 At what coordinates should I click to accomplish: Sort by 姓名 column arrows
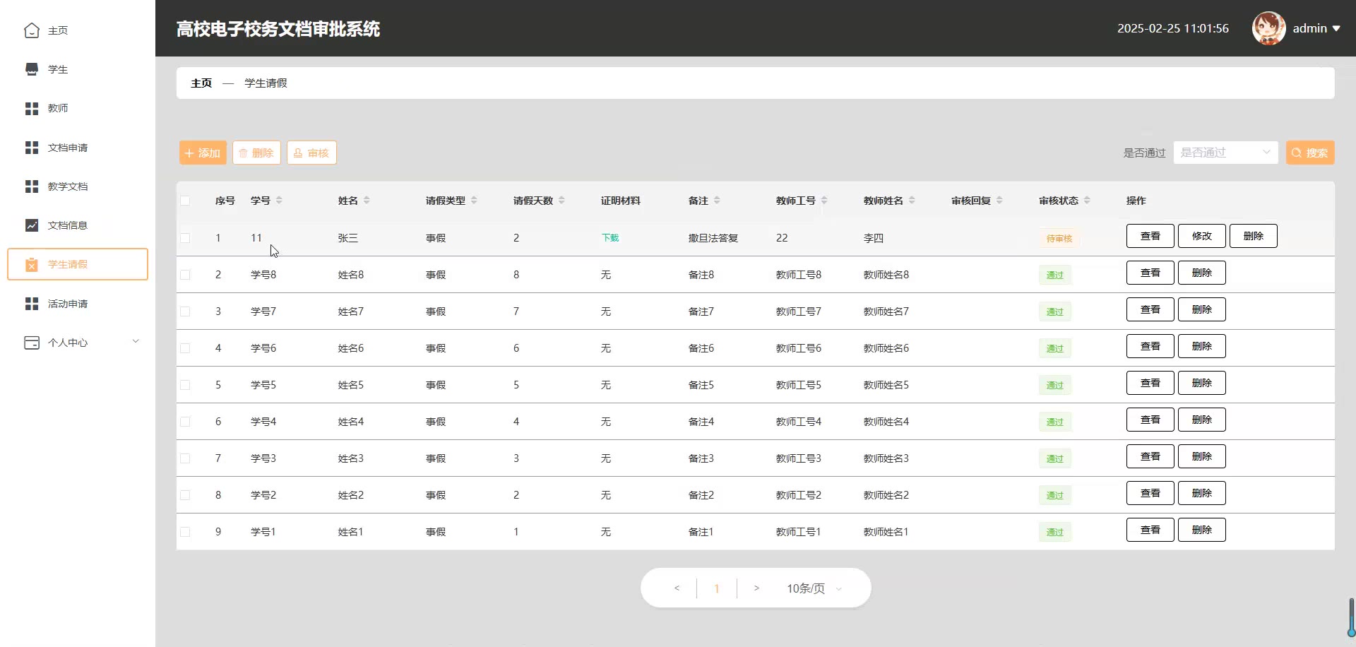point(367,201)
